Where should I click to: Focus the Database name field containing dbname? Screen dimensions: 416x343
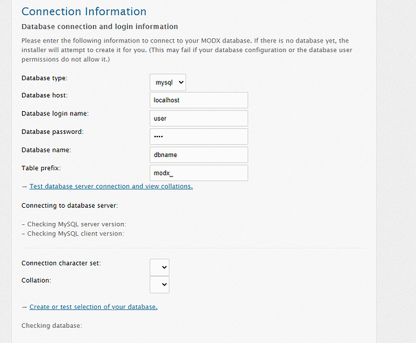click(199, 155)
